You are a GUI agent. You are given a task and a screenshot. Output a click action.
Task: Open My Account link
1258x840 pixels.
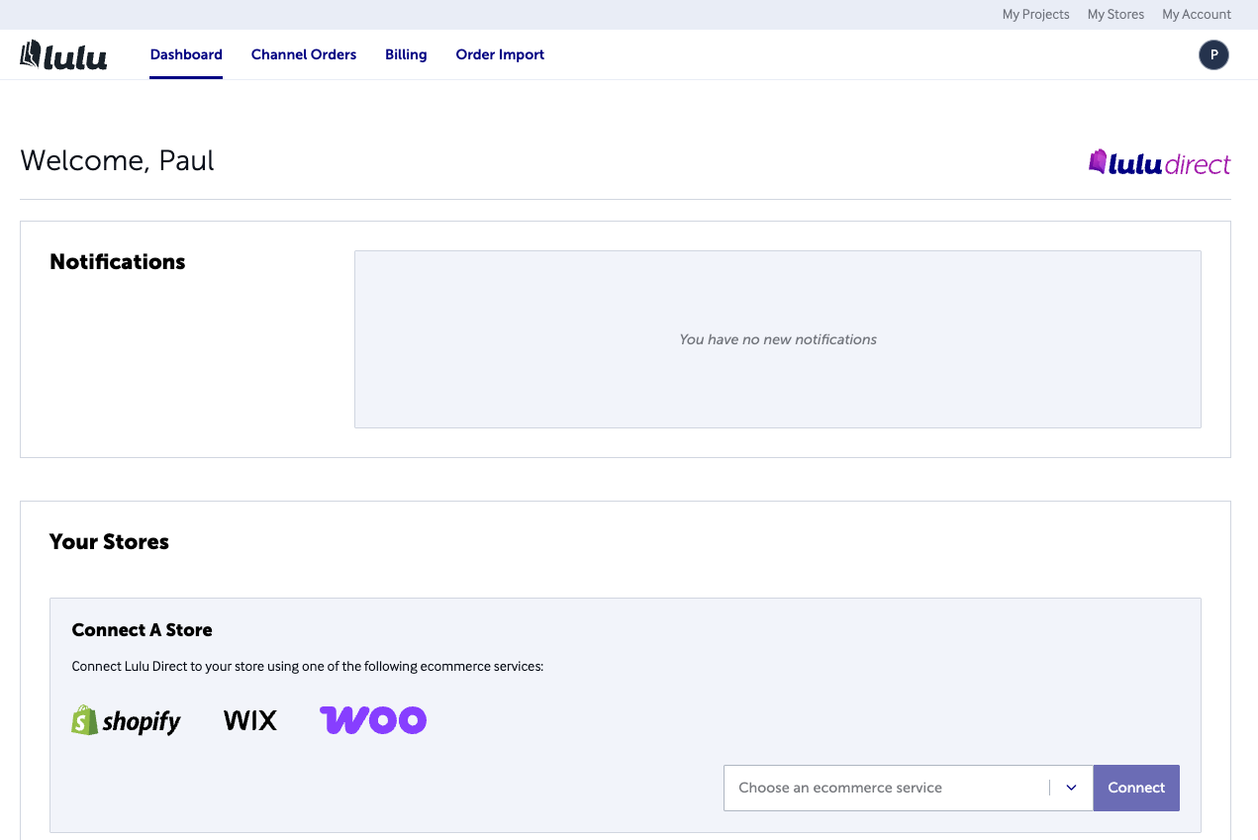1196,14
